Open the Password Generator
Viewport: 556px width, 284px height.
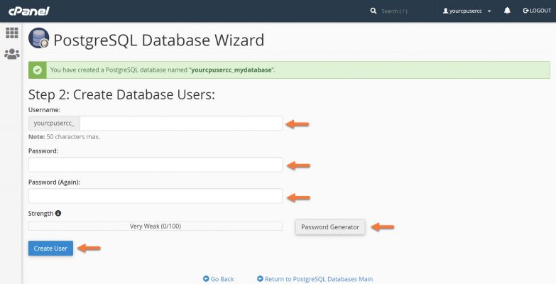(330, 227)
